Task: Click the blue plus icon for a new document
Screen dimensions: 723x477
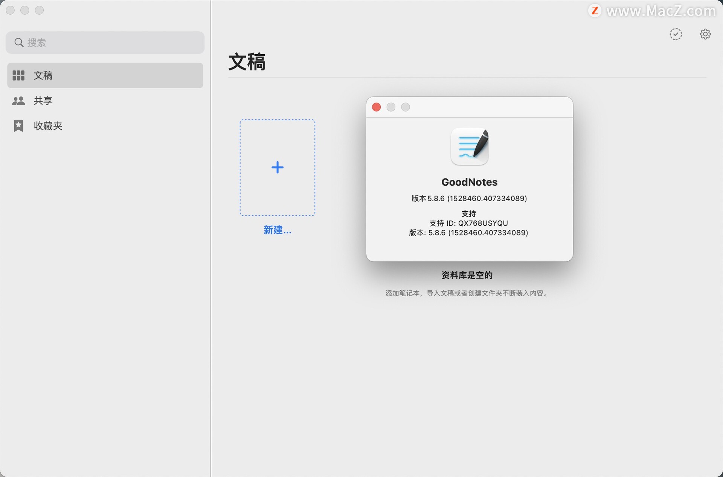Action: (x=278, y=167)
